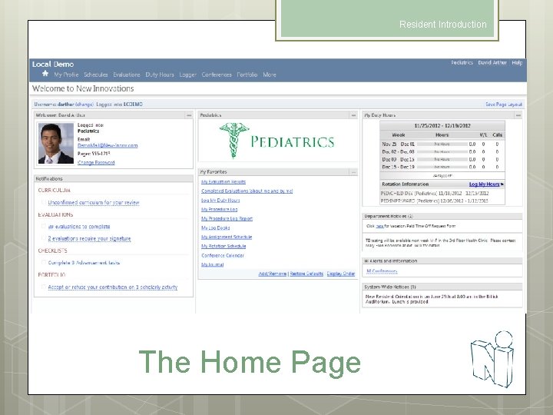The height and width of the screenshot is (415, 553).
Task: Open the My Profile menu
Action: coord(66,75)
